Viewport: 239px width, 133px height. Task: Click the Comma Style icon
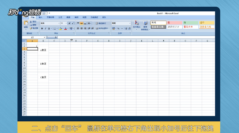[x=122, y=29]
